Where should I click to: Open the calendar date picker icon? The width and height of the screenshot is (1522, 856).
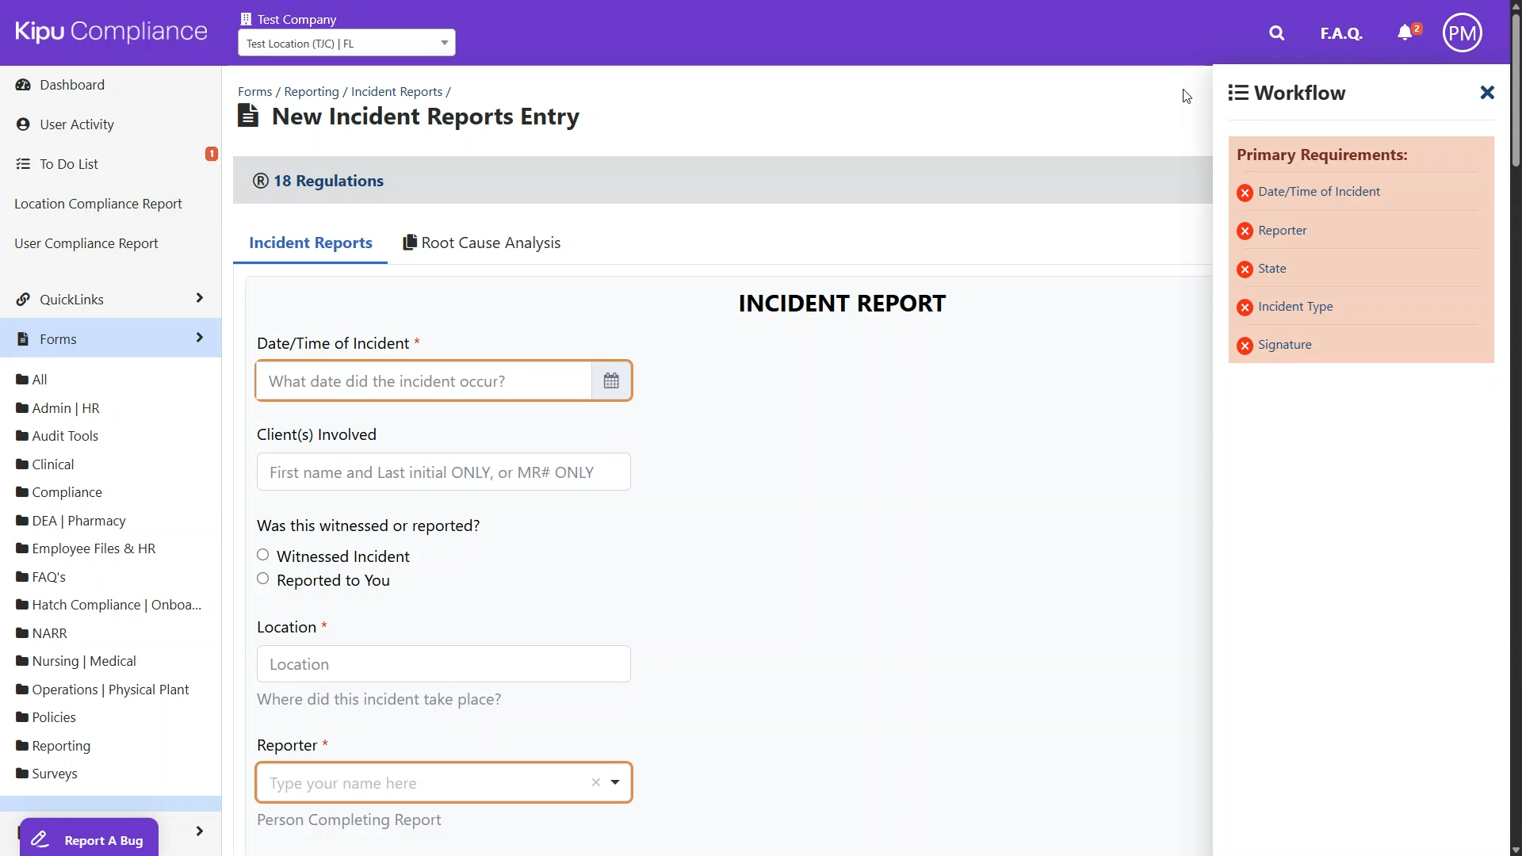(611, 381)
